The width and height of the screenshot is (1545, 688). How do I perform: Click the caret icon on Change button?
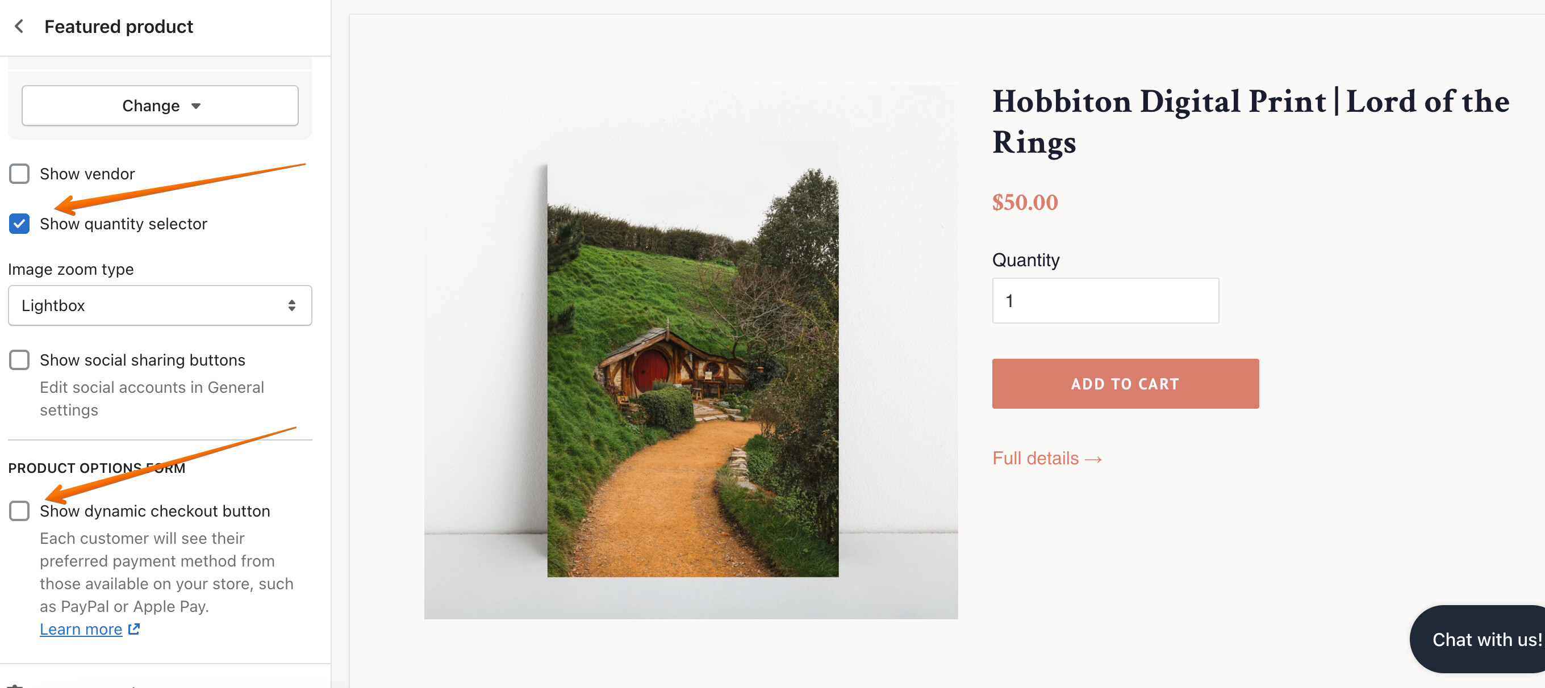[x=196, y=106]
